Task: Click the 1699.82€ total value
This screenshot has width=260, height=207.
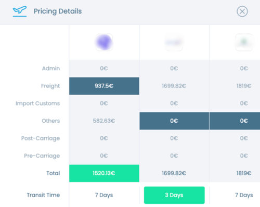Action: (174, 173)
